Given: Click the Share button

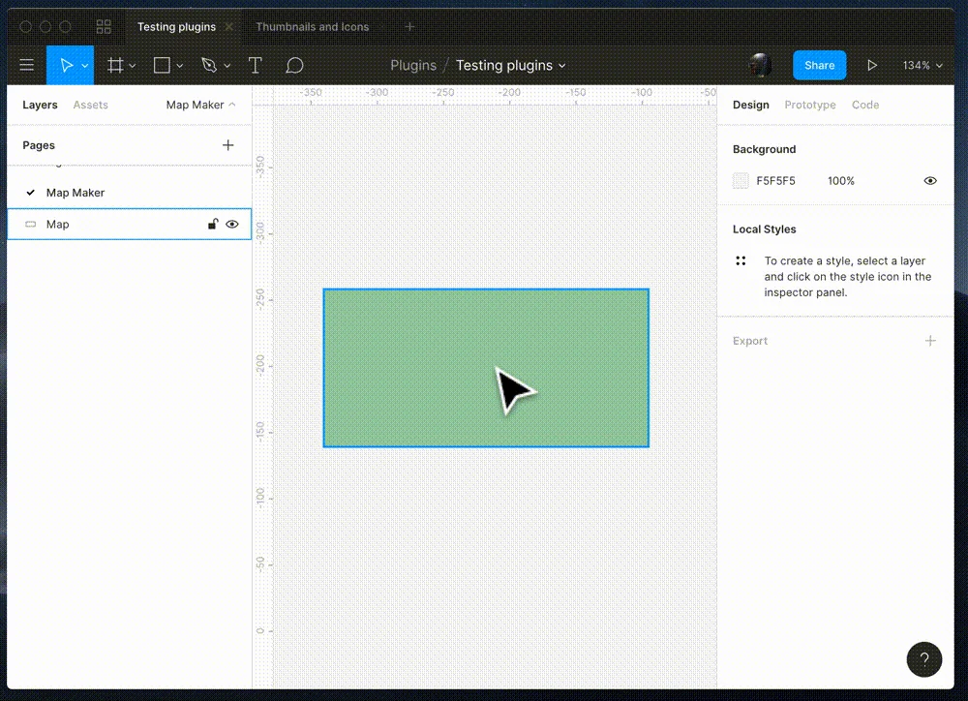Looking at the screenshot, I should pos(819,65).
